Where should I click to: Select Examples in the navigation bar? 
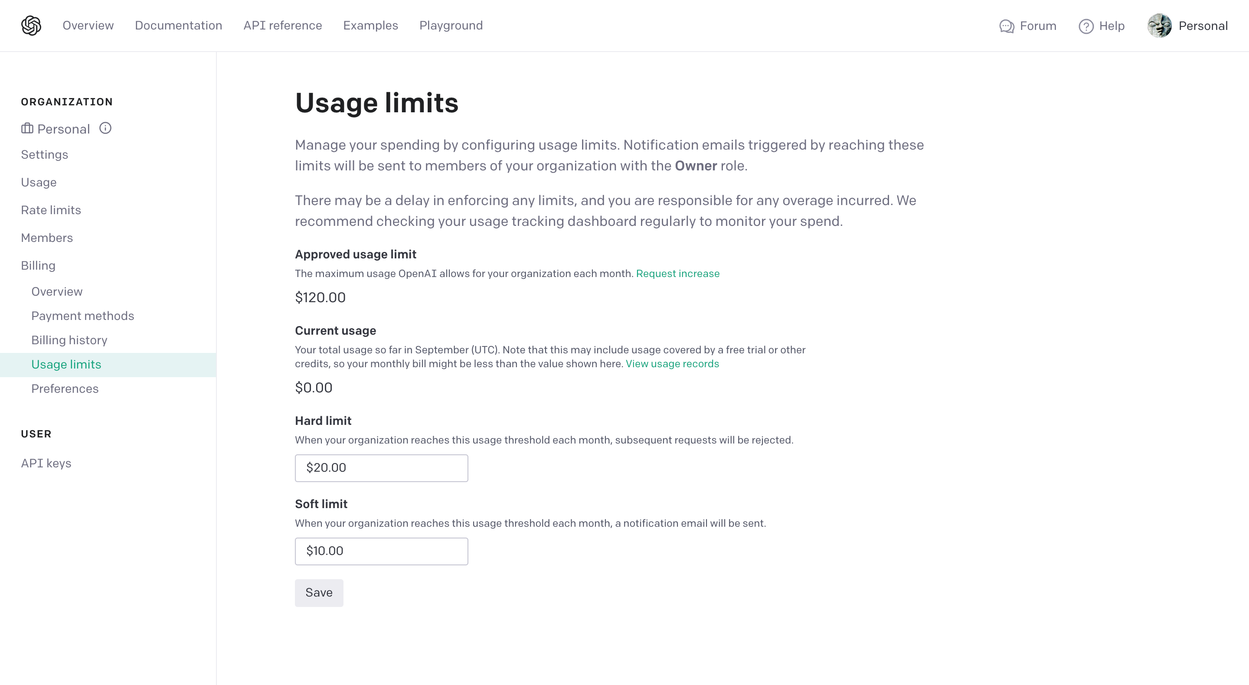coord(370,26)
